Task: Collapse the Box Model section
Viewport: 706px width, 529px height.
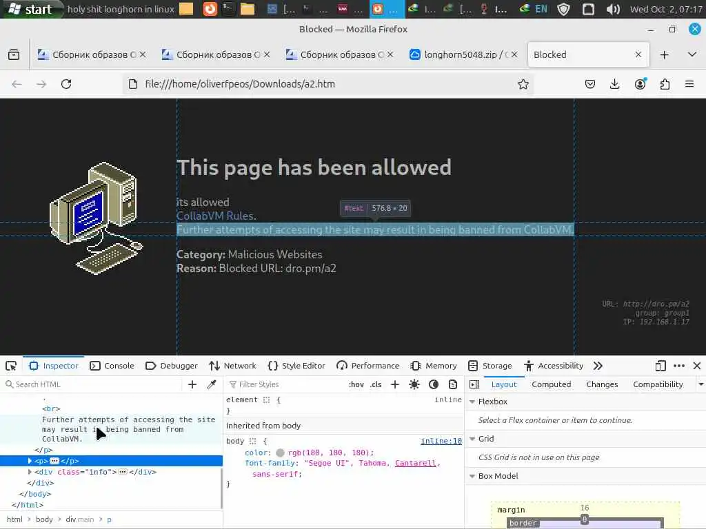Action: click(472, 476)
